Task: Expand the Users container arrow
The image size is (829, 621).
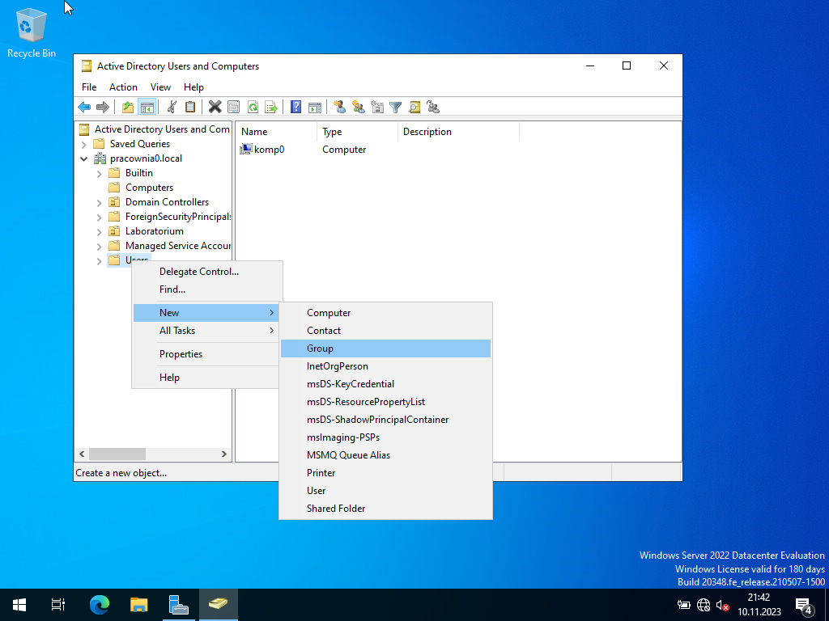Action: (100, 260)
